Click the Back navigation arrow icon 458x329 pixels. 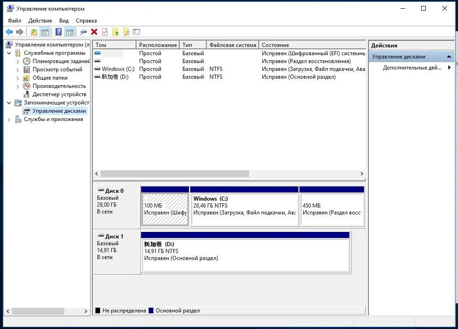10,31
